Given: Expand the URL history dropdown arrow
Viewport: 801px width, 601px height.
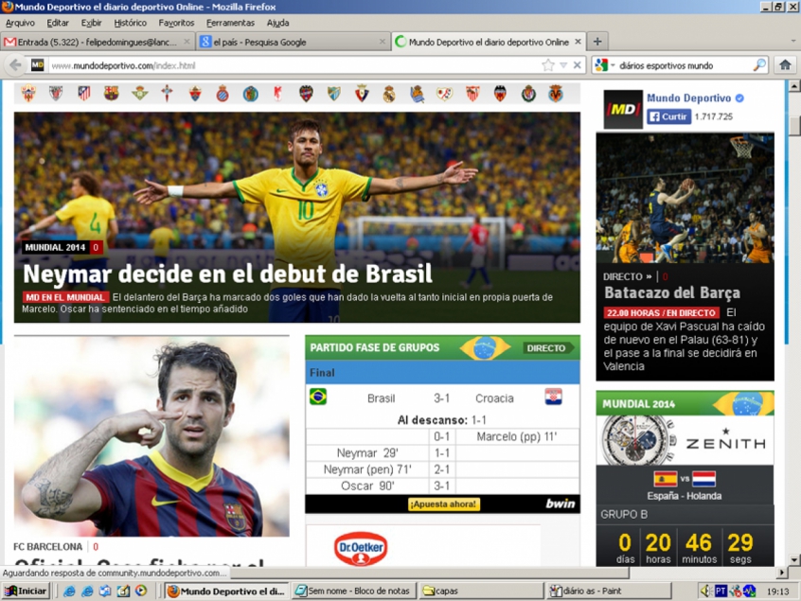Looking at the screenshot, I should coord(563,65).
